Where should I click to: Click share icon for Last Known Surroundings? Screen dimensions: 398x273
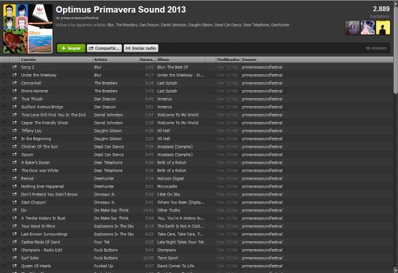[x=15, y=234]
